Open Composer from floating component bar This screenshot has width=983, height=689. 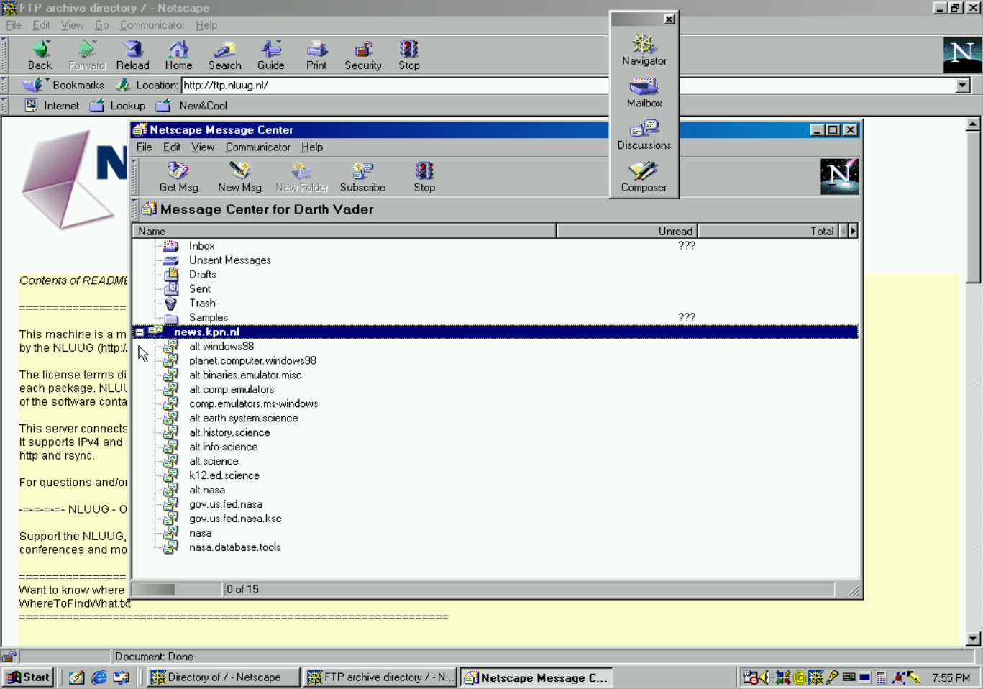(x=644, y=177)
